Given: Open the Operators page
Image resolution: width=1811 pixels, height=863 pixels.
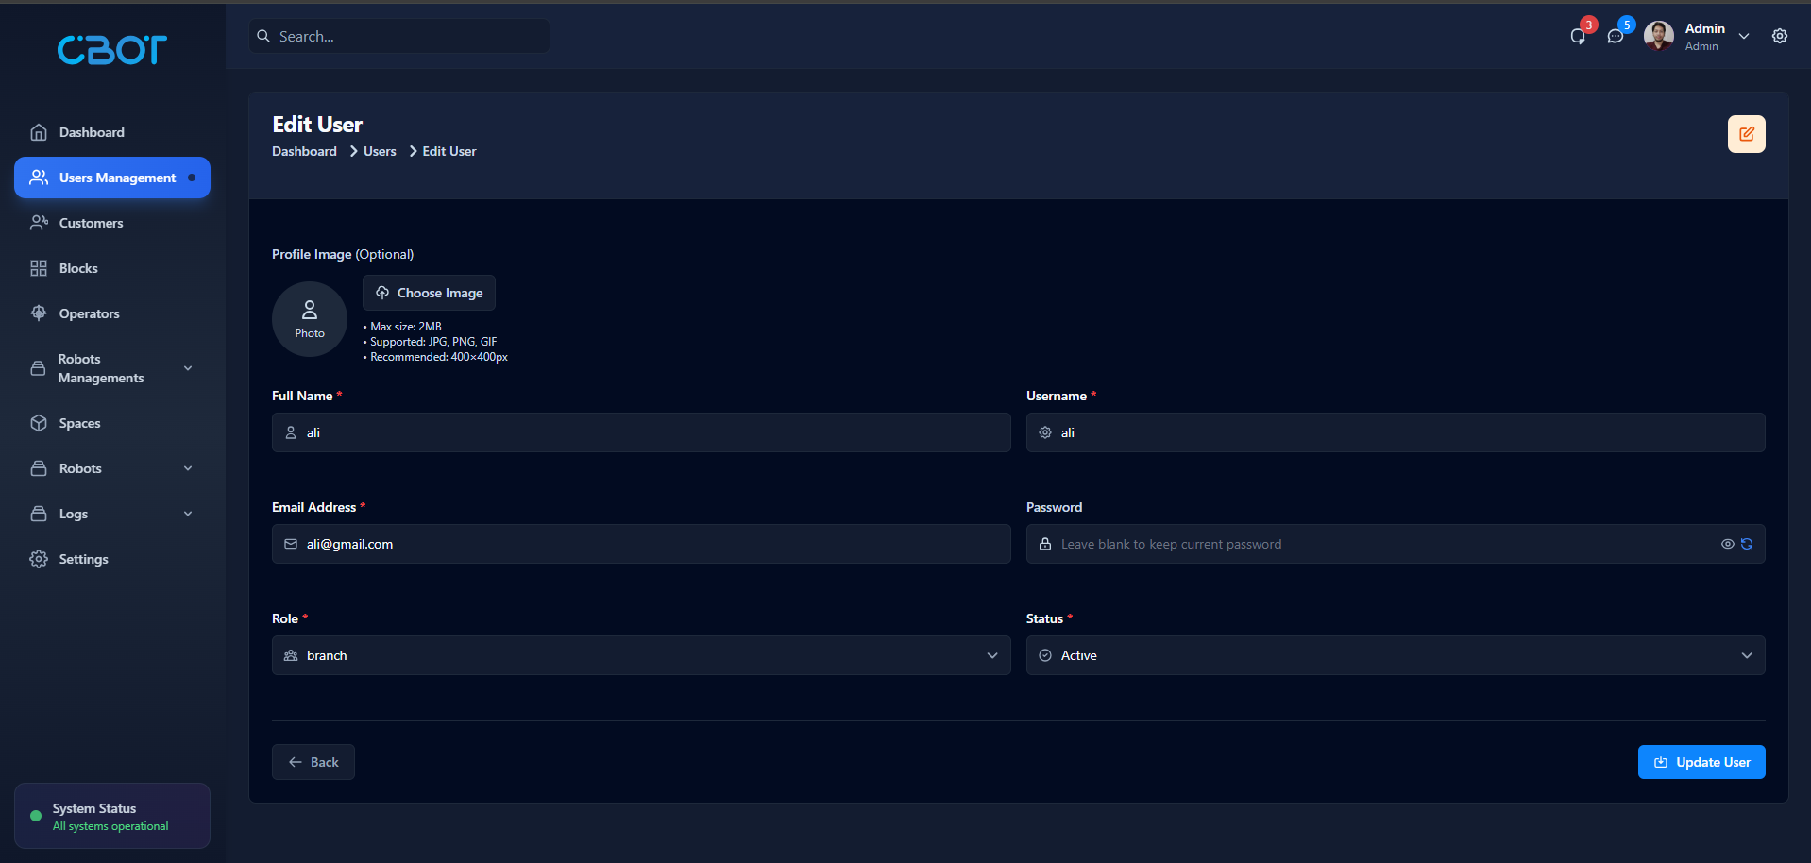Looking at the screenshot, I should pos(88,313).
